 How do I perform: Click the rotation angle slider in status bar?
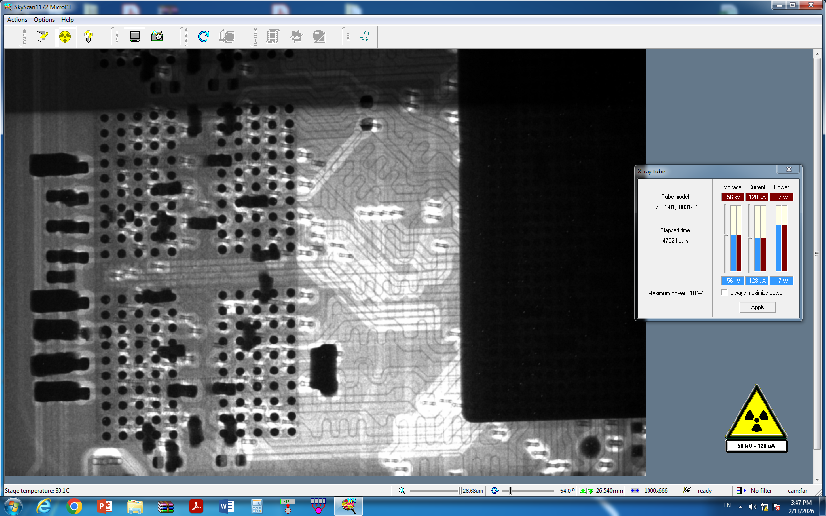pyautogui.click(x=529, y=490)
